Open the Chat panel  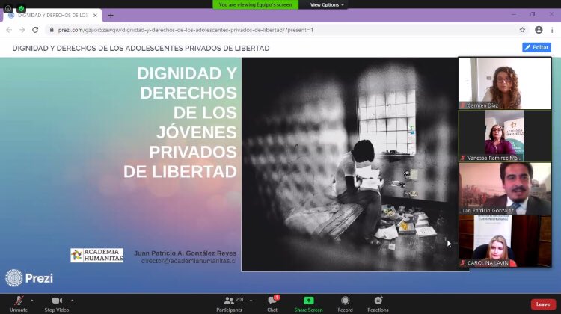tap(272, 304)
